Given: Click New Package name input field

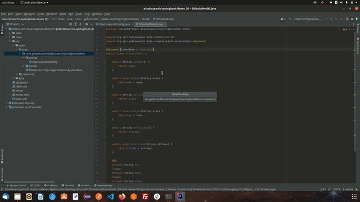Looking at the screenshot, I should [180, 99].
